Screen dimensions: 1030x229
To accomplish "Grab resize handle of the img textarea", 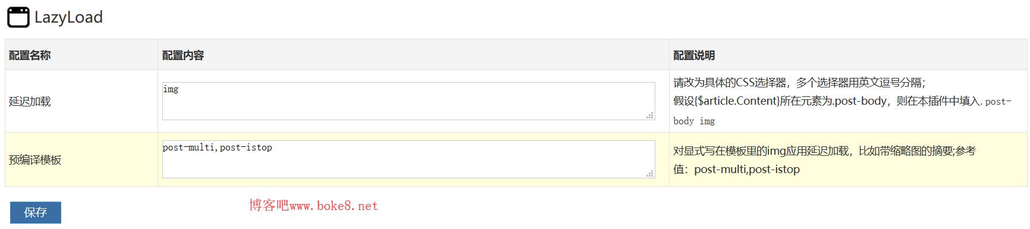I will click(x=650, y=115).
